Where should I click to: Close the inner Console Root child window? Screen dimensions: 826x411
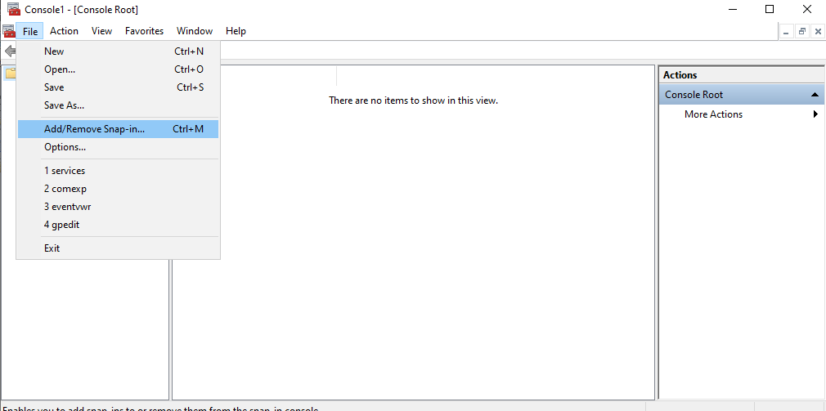pyautogui.click(x=818, y=32)
